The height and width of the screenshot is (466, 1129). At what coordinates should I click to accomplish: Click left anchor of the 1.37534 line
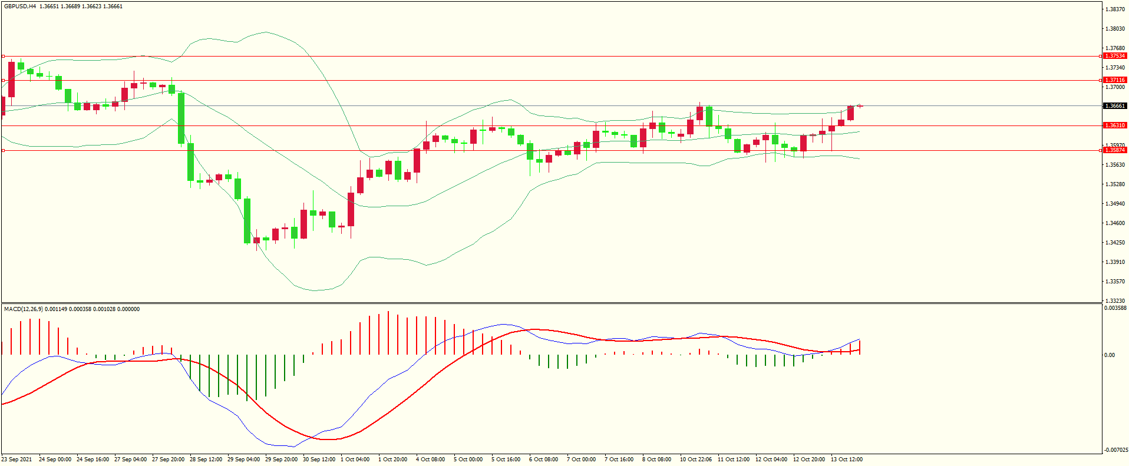click(x=4, y=56)
